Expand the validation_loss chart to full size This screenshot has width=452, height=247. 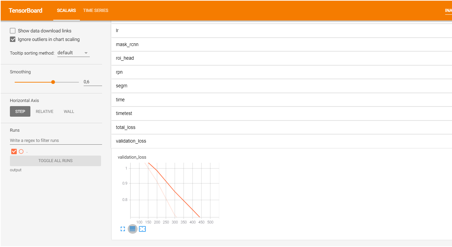click(123, 229)
